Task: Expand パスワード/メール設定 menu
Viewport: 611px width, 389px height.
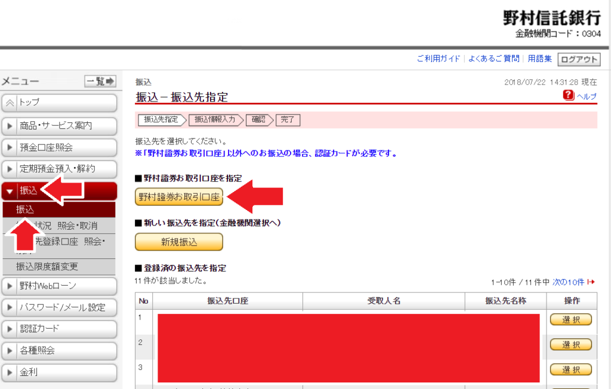Action: 59,307
